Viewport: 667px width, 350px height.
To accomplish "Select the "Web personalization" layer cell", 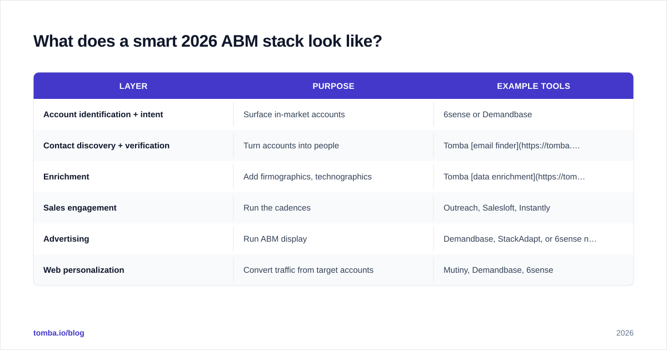I will tap(133, 270).
